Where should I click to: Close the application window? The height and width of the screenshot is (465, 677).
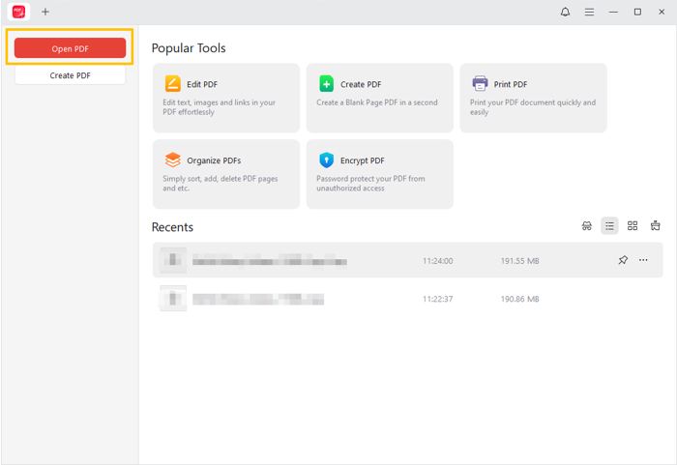662,13
